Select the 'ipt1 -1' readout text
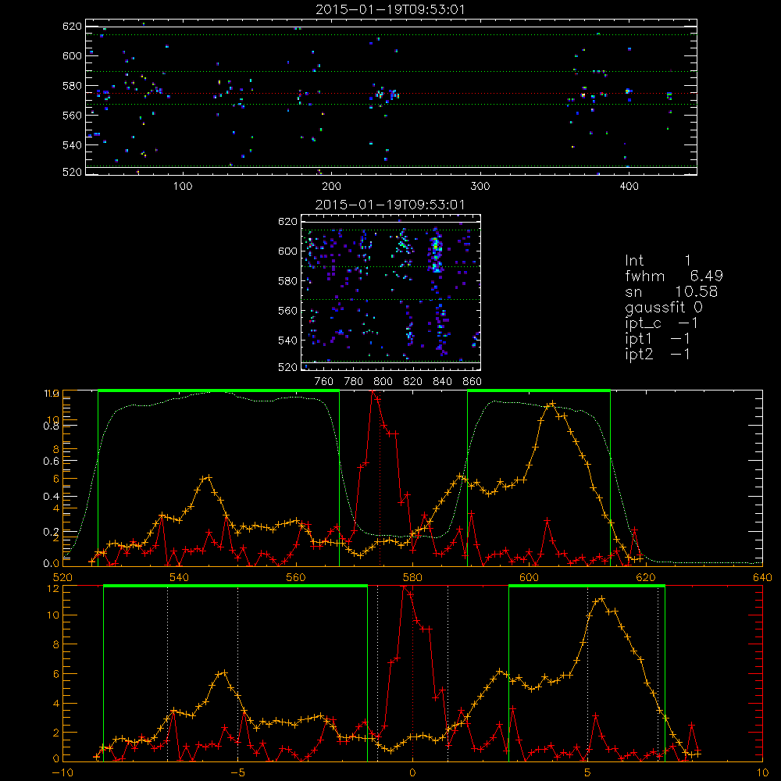 (x=658, y=339)
